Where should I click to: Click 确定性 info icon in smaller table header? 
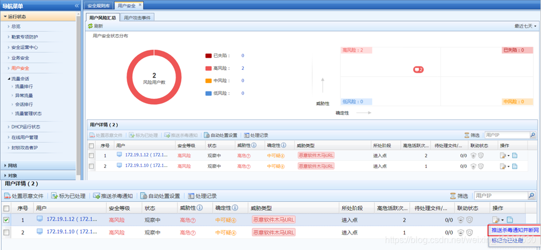tap(283, 146)
